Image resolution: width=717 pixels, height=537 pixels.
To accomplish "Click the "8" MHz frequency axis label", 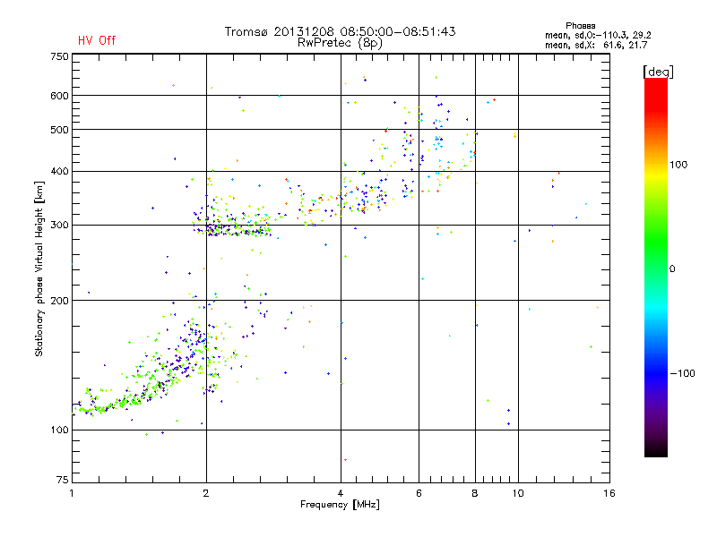I will click(475, 493).
